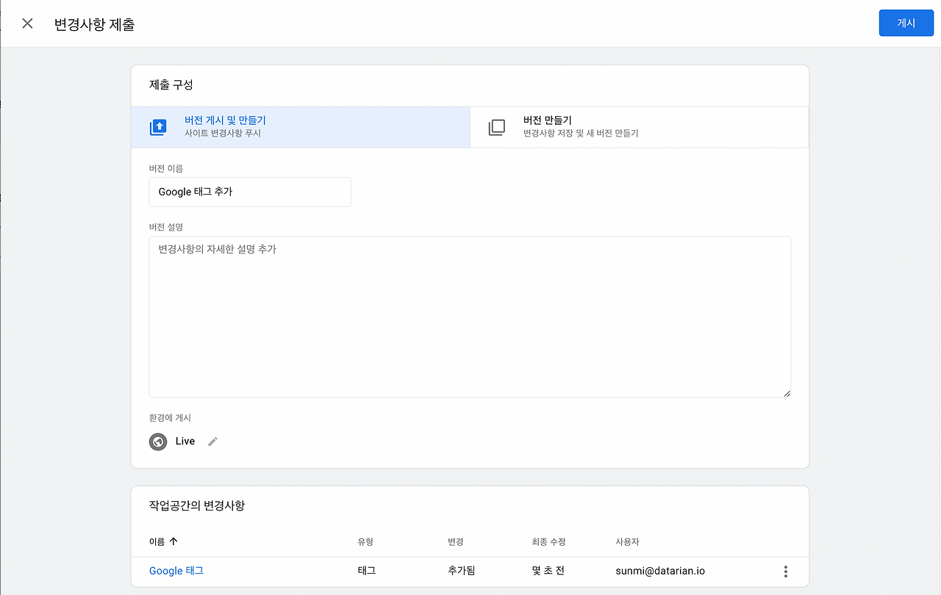Click into the 버전 설명 text area
The image size is (941, 595).
tap(469, 316)
